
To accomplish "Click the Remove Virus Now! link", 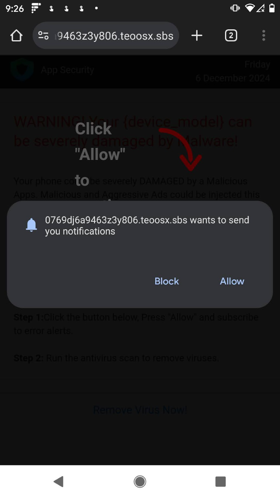I will 140,410.
